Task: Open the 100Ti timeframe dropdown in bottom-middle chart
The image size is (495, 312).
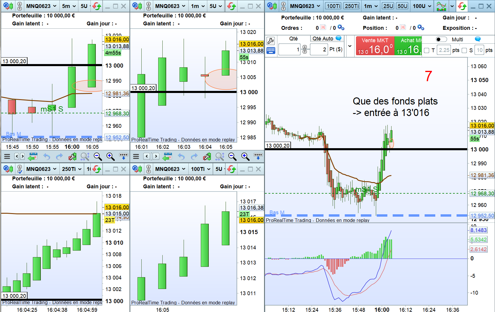Action: tap(201, 169)
